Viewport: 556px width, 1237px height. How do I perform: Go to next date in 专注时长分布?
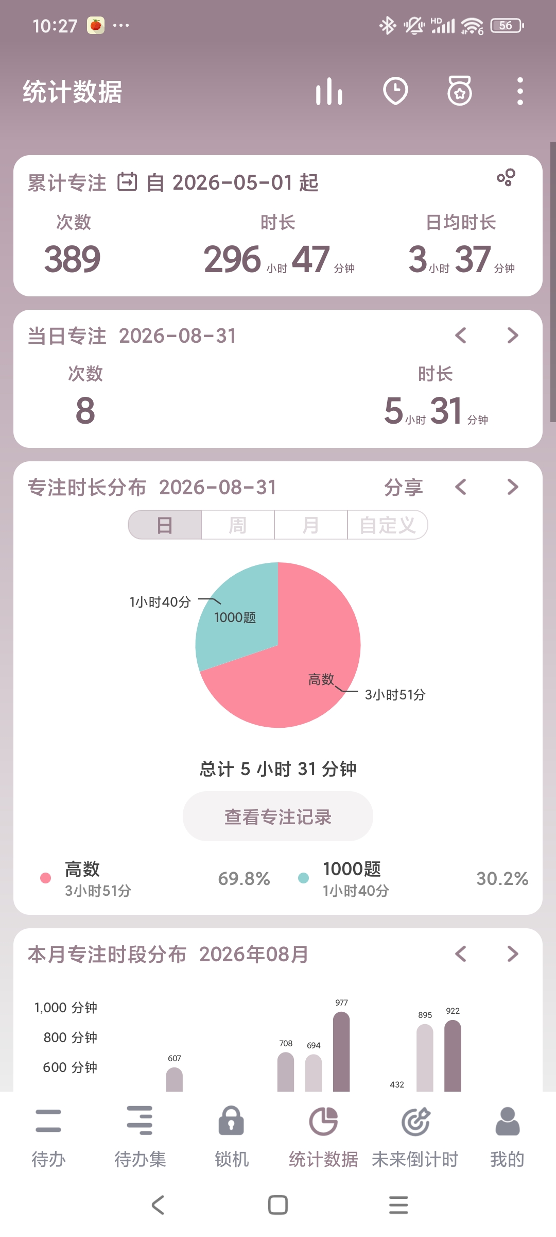click(513, 487)
